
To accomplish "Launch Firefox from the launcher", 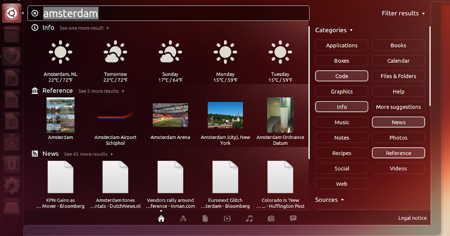I will (12, 56).
